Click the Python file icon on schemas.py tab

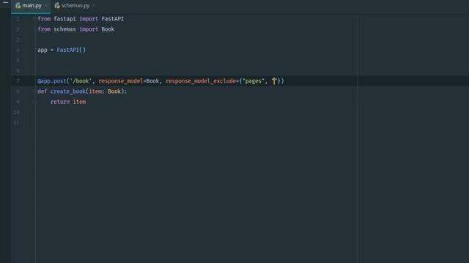pos(57,6)
